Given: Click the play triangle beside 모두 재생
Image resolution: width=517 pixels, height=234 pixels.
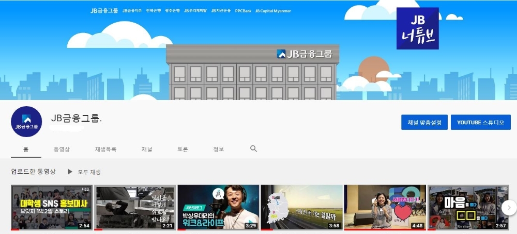Looking at the screenshot, I should coord(70,172).
